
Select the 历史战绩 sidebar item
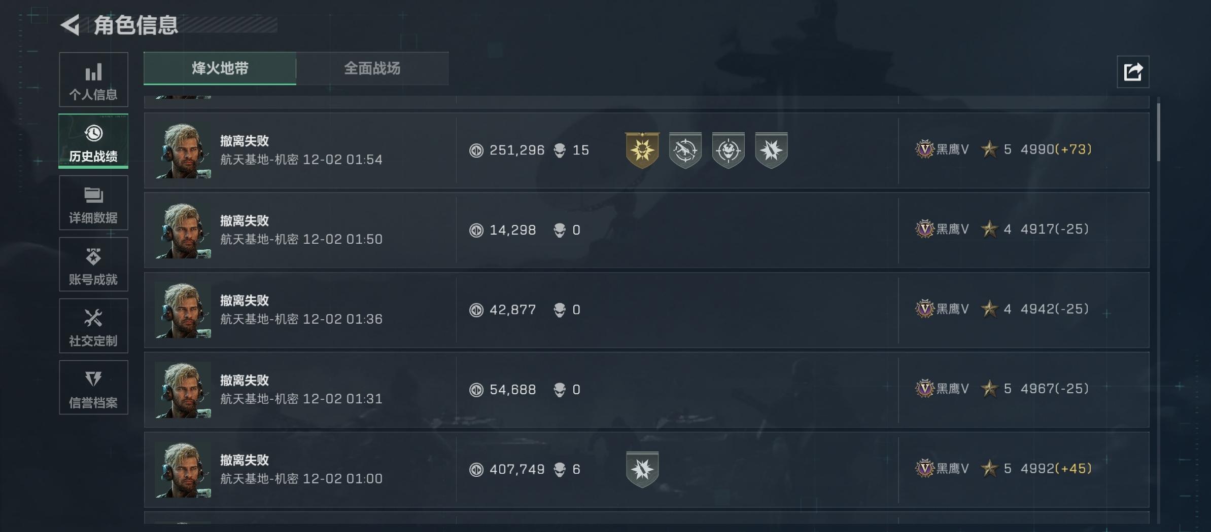click(x=93, y=141)
